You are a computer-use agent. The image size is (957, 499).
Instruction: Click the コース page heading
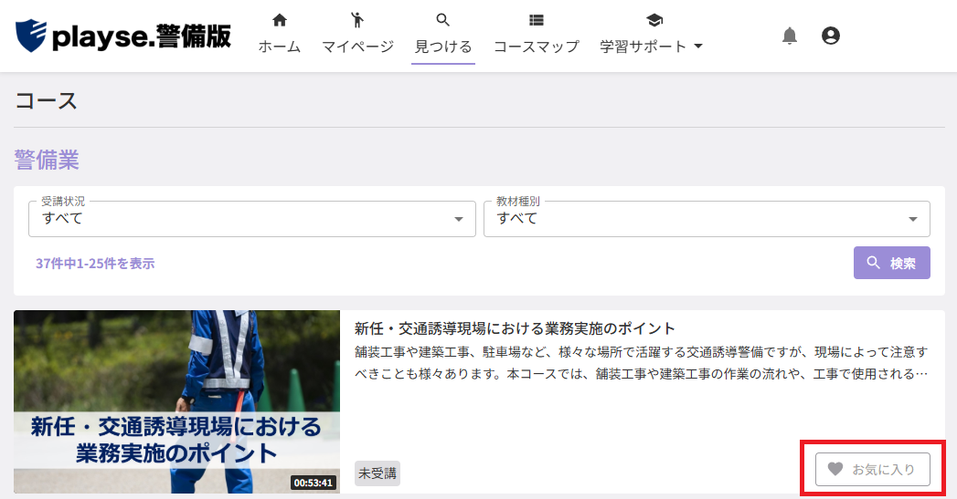(46, 100)
